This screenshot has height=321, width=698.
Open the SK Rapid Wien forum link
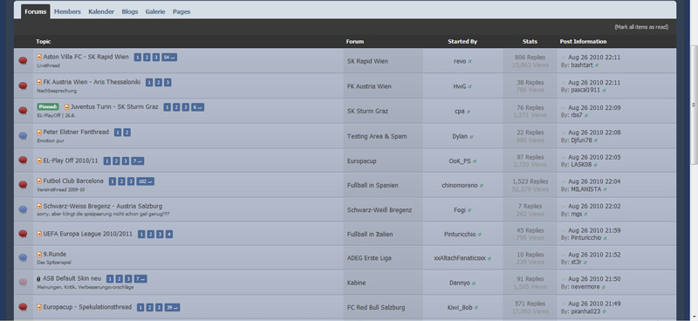(367, 61)
